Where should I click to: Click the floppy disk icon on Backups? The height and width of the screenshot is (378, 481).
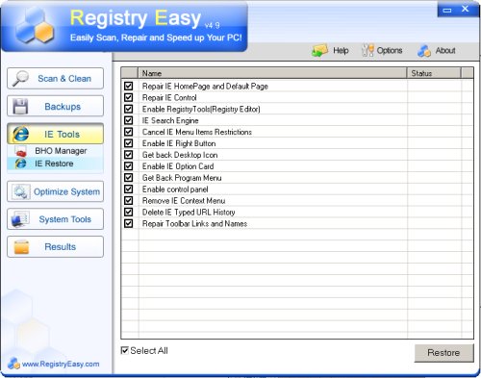(x=20, y=107)
